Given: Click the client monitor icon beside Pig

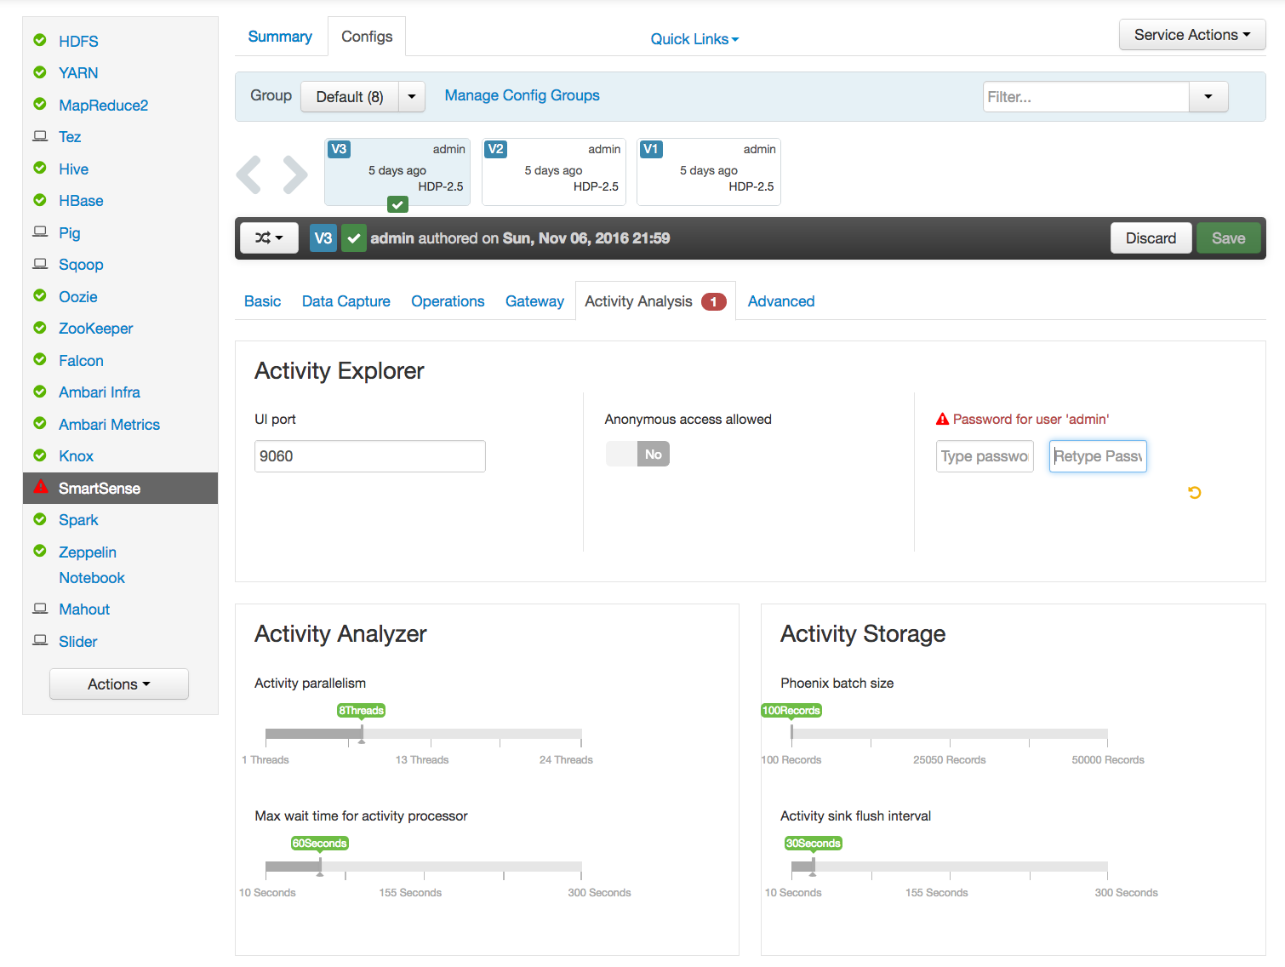Looking at the screenshot, I should click(x=40, y=231).
